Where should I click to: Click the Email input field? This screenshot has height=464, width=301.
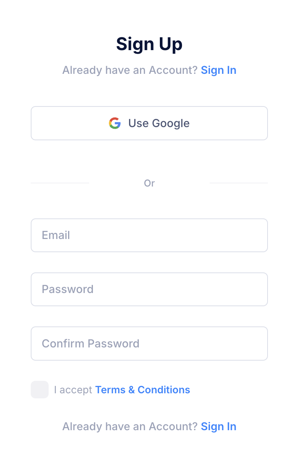[149, 235]
